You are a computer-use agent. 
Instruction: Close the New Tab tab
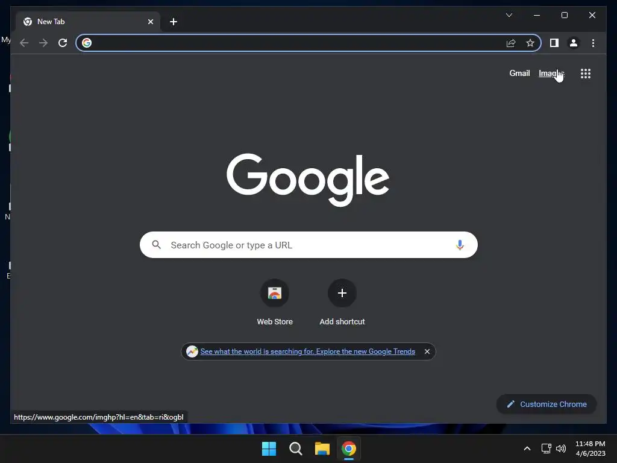[150, 22]
